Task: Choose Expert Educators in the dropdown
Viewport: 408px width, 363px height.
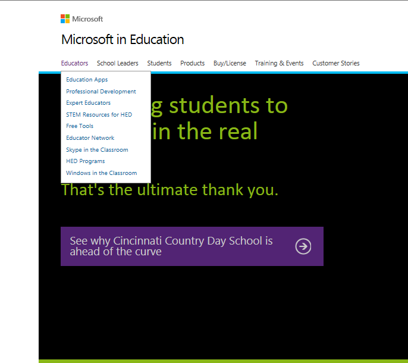Action: (88, 103)
